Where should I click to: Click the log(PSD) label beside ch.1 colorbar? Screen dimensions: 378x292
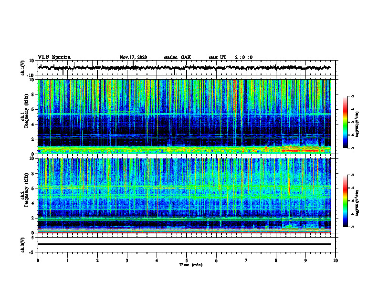tap(358, 124)
